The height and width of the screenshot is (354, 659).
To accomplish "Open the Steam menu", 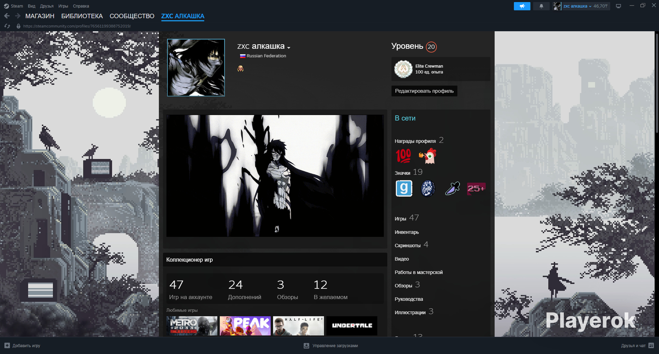I will (x=17, y=6).
